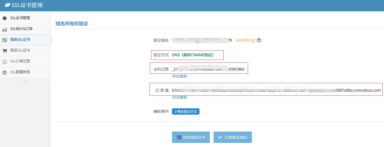Screen dimensions: 384x147
Task: Click 点击复制 under 主机记录
Action: click(x=179, y=76)
